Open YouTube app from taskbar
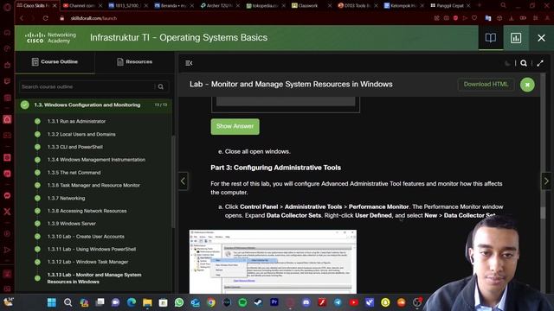 click(354, 302)
